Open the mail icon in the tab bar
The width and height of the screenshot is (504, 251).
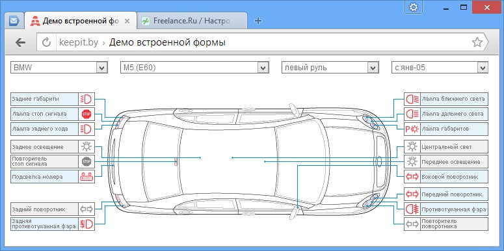pyautogui.click(x=14, y=21)
